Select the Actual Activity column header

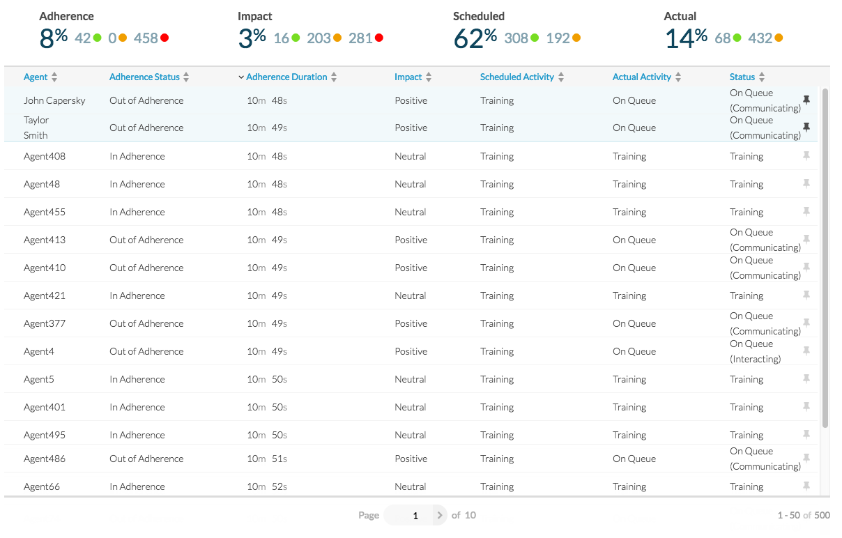click(641, 77)
